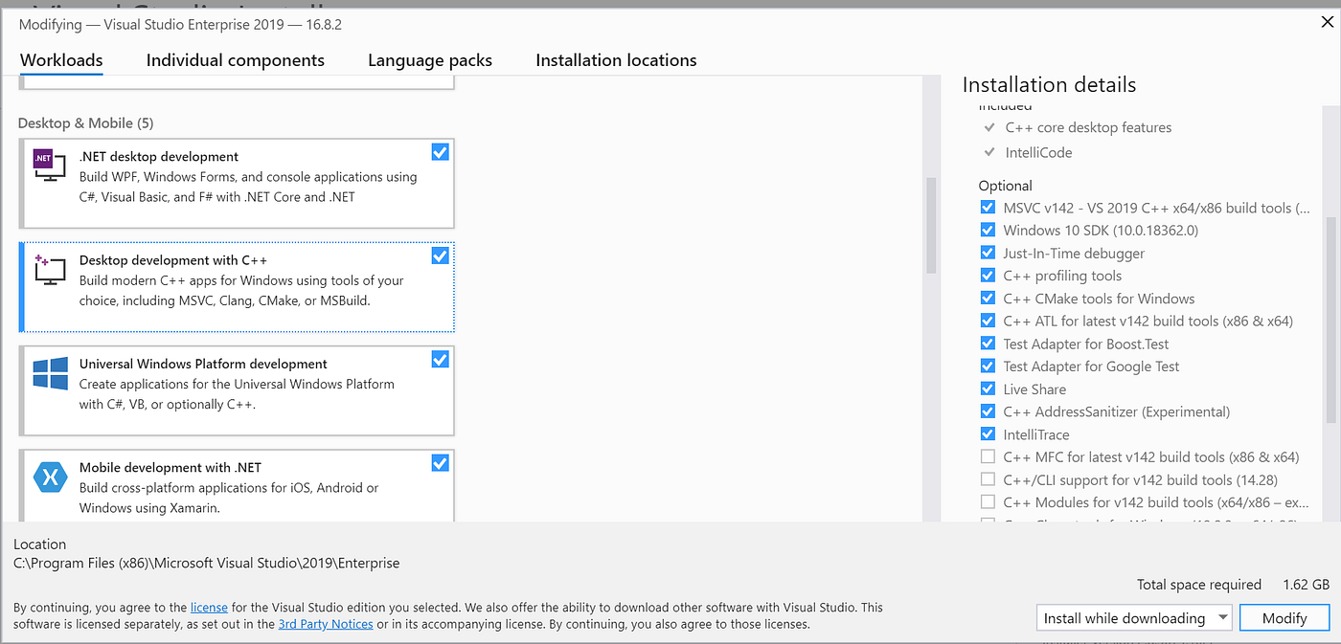Uncheck C++ CMake tools for Windows

coord(988,299)
